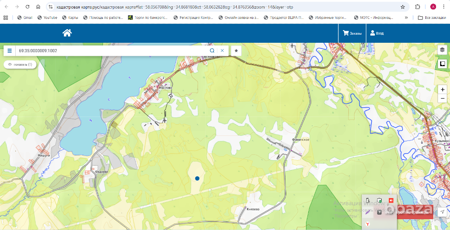Open the Заказы shopping cart
This screenshot has height=230, width=450.
352,33
